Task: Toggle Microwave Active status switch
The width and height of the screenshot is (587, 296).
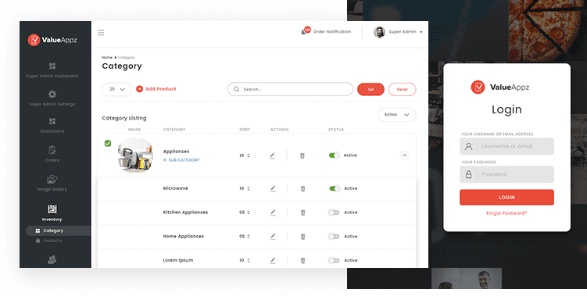Action: click(335, 188)
